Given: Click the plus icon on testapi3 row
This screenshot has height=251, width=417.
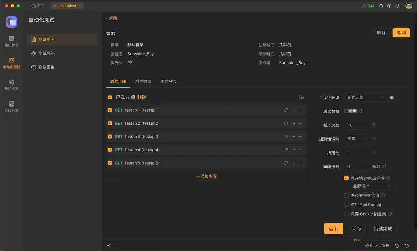Looking at the screenshot, I should [x=300, y=137].
